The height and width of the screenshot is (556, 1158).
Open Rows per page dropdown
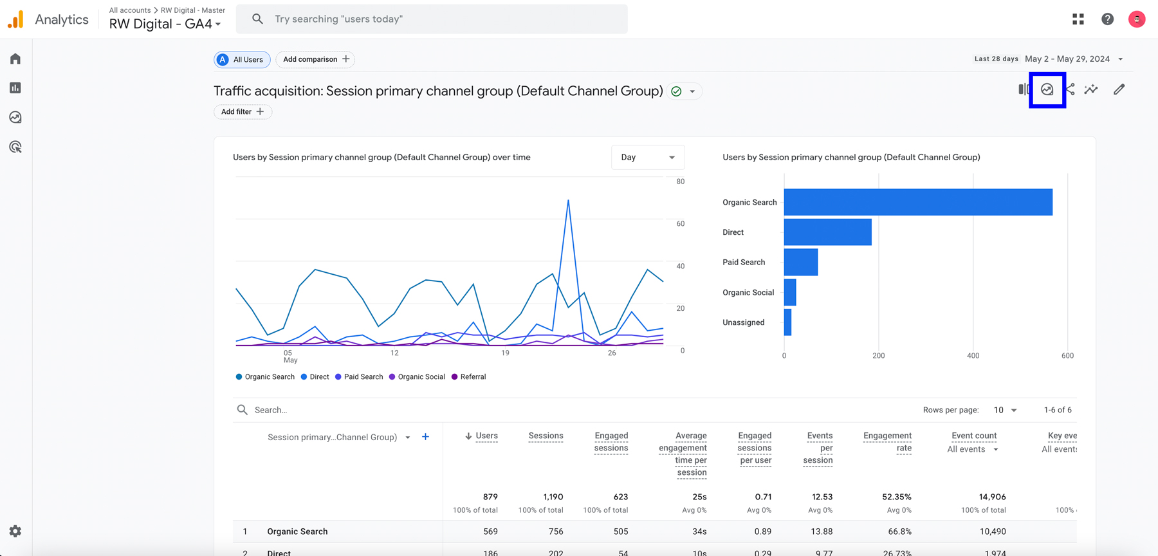1005,410
